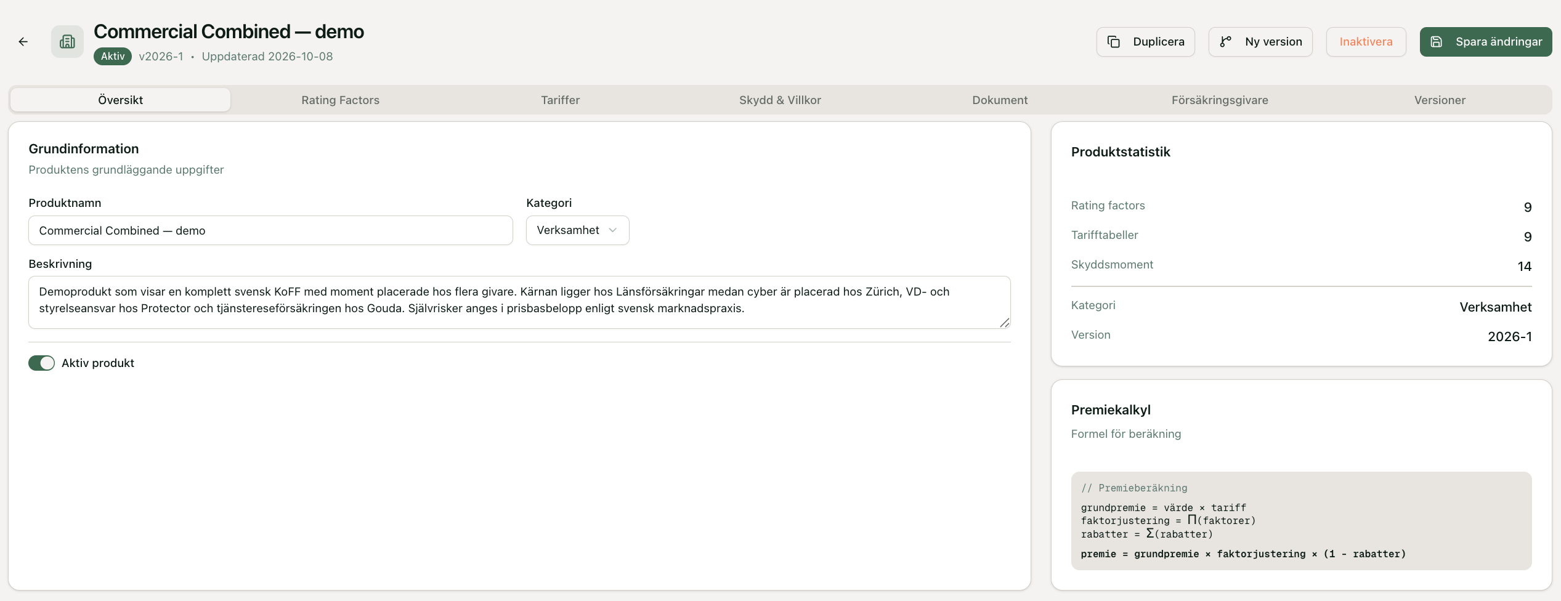The width and height of the screenshot is (1561, 601).
Task: Toggle the Aktiv produkt switch
Action: point(41,363)
